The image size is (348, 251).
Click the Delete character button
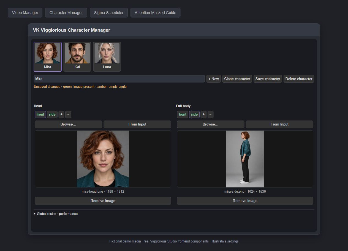[299, 79]
